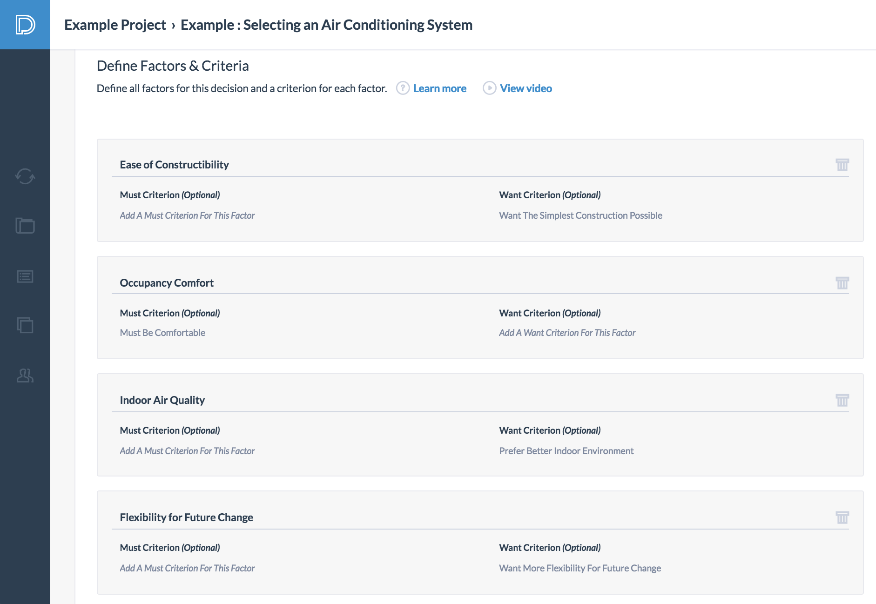Edit 'Prefer Better Indoor Environment' criterion
Viewport: 876px width, 604px height.
coord(566,451)
